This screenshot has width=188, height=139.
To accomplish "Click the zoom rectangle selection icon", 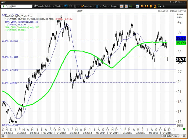I will point(160,6).
